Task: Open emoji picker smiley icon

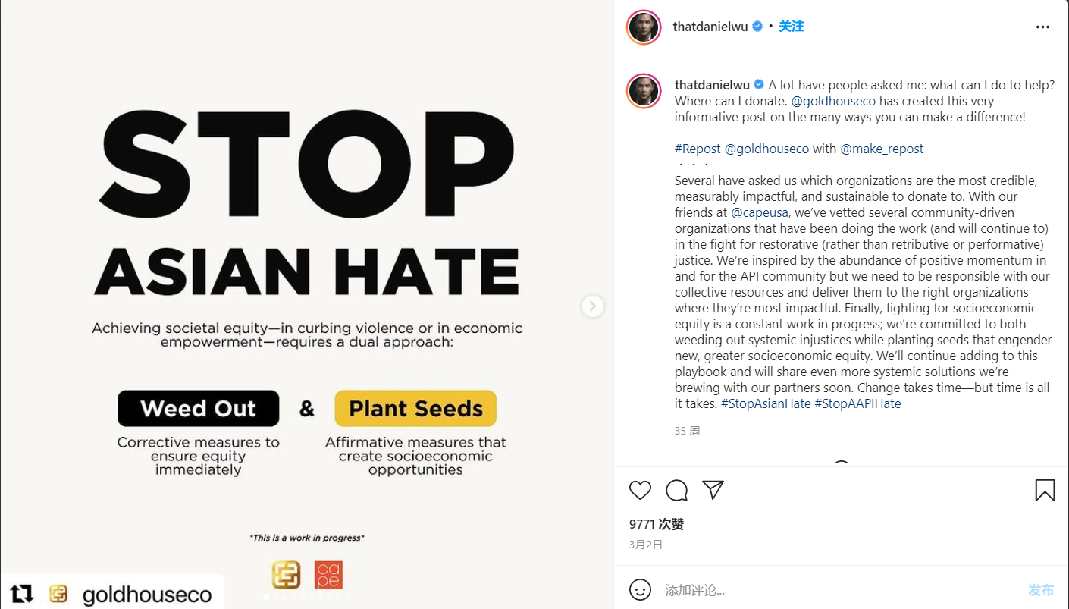Action: click(640, 590)
